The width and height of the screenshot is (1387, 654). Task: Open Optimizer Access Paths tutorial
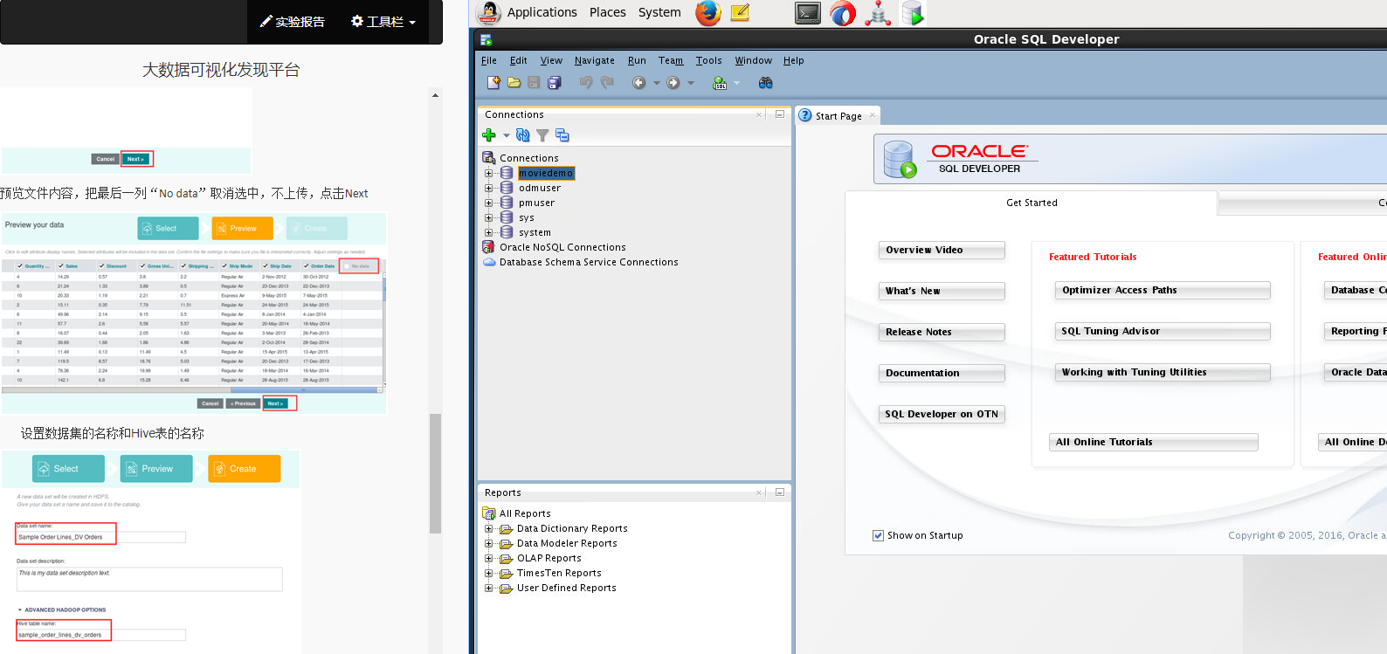[x=1163, y=290]
